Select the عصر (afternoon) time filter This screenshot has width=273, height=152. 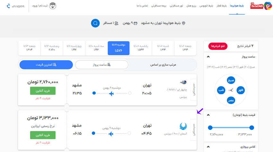tap(231, 100)
